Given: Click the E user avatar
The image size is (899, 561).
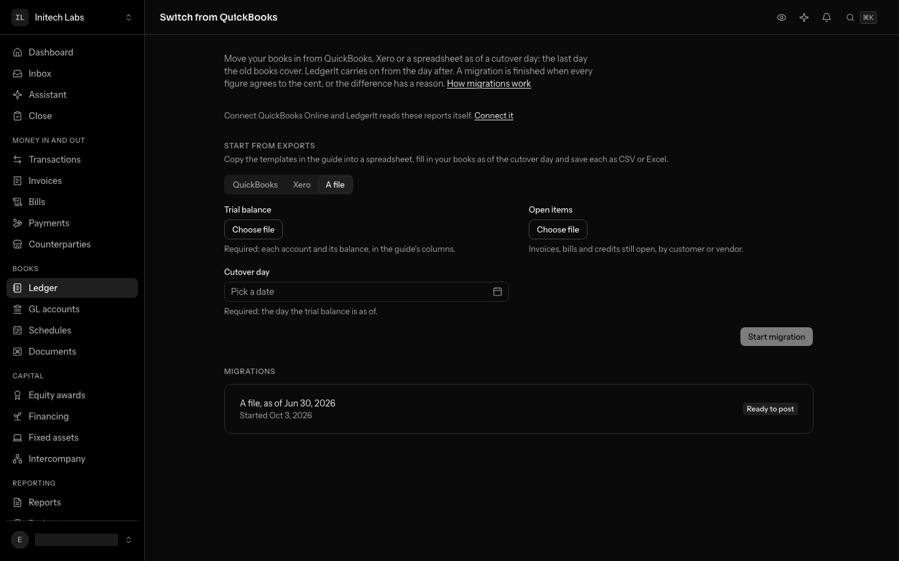Looking at the screenshot, I should [x=20, y=540].
